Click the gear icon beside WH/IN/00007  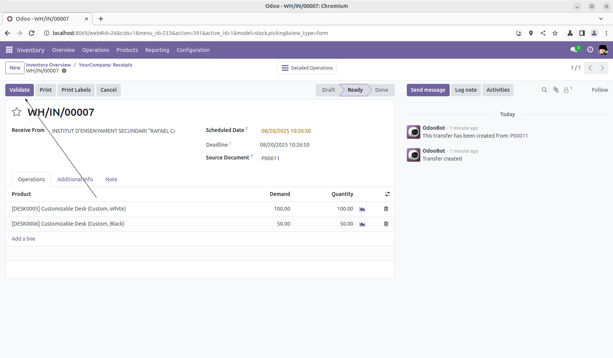(64, 71)
